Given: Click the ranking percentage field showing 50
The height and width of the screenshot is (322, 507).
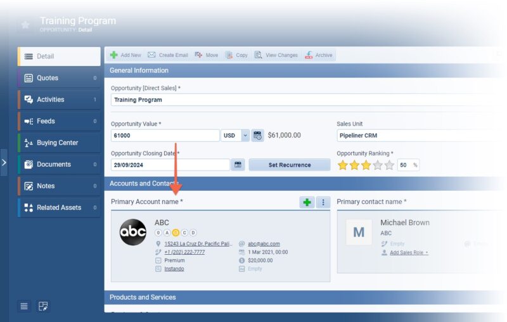Looking at the screenshot, I should pyautogui.click(x=408, y=165).
